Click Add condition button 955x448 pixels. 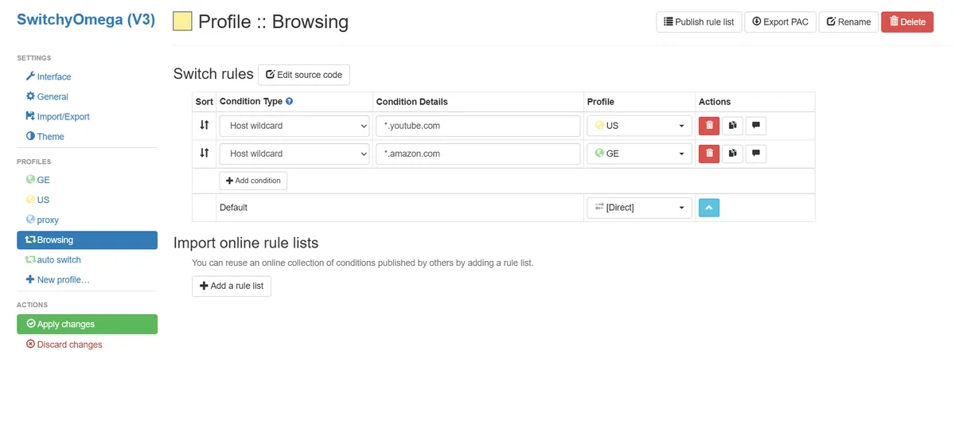point(253,181)
